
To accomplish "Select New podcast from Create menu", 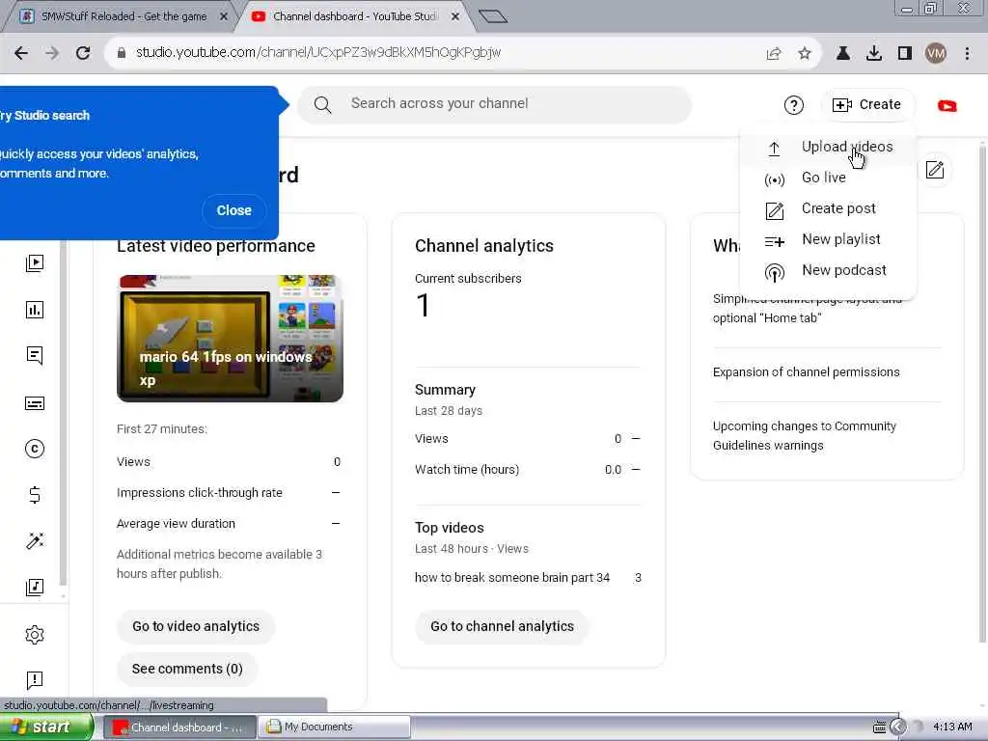I will (x=829, y=270).
